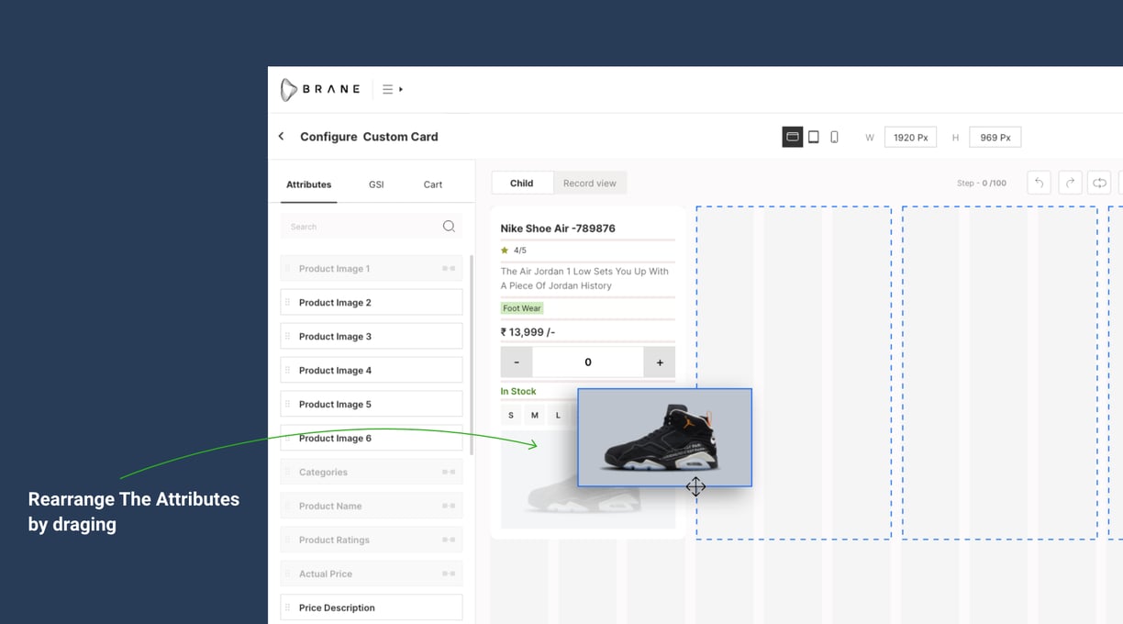
Task: Switch to the Attributes tab
Action: 308,184
